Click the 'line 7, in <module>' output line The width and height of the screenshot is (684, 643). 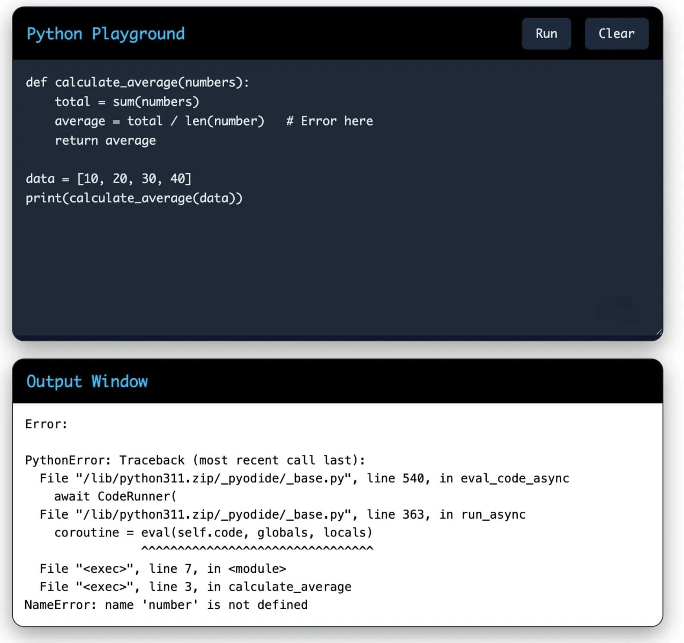tap(163, 569)
